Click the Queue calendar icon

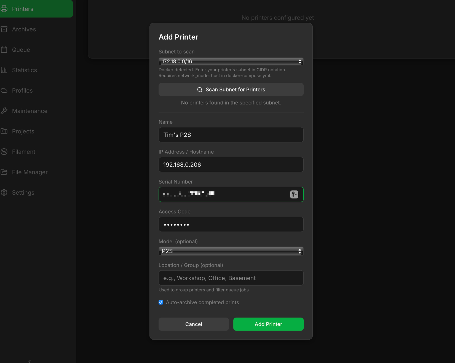pyautogui.click(x=4, y=50)
